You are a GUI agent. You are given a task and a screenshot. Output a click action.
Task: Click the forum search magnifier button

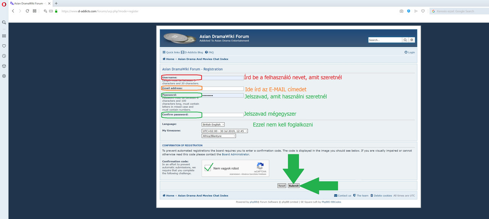[405, 40]
